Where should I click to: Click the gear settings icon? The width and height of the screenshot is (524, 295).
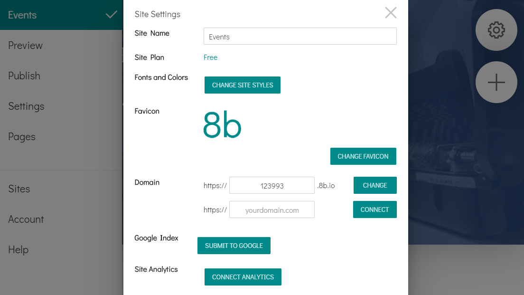coord(496,30)
